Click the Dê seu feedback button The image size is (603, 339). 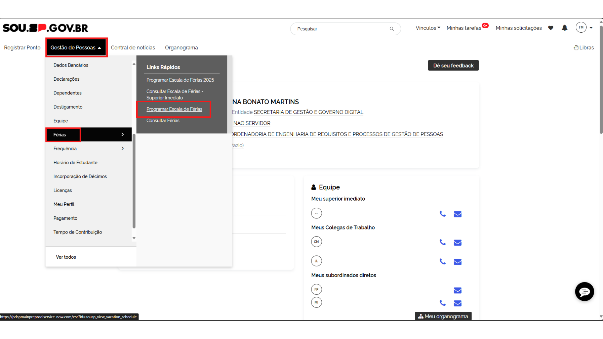[x=453, y=66]
